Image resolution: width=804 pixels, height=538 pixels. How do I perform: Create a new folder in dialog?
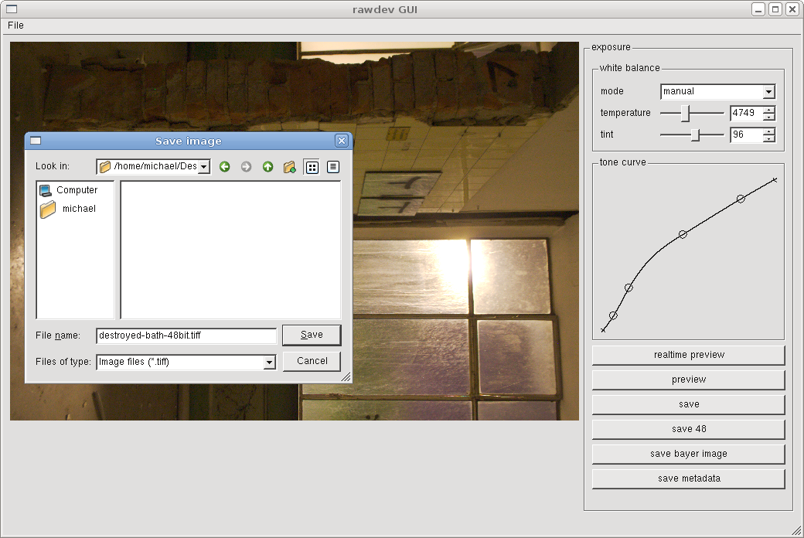(x=290, y=166)
